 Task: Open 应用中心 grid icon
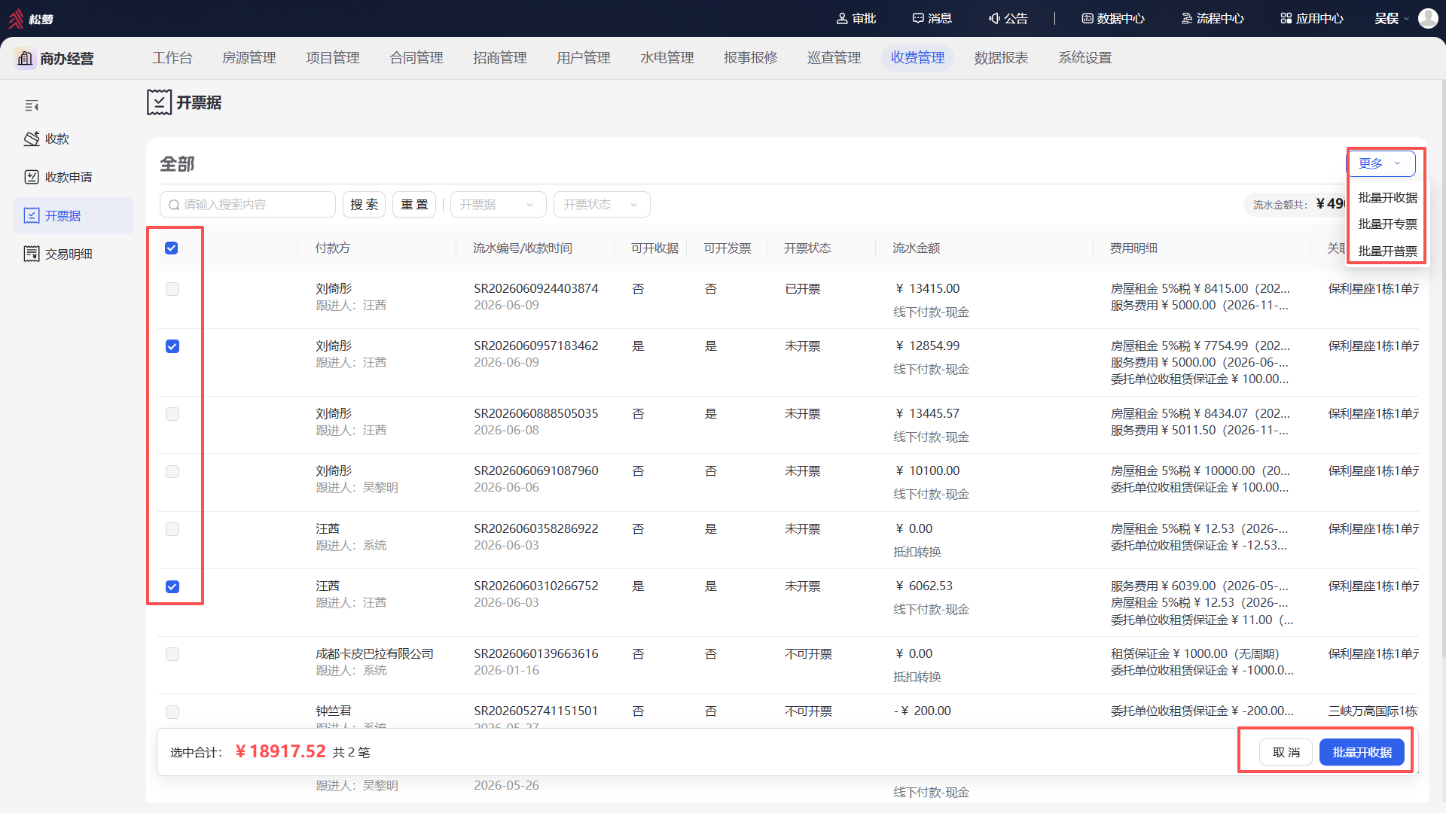(x=1286, y=18)
